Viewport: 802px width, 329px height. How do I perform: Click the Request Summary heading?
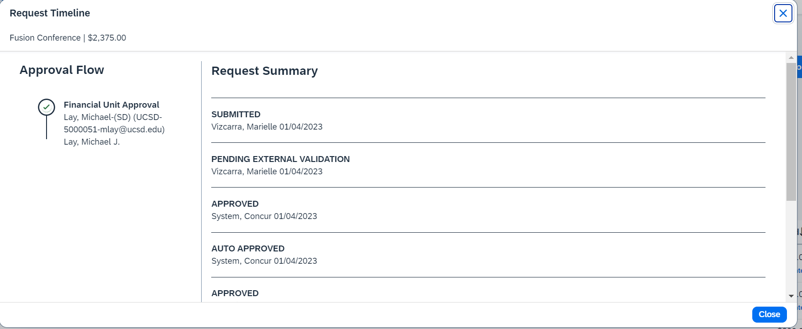265,71
